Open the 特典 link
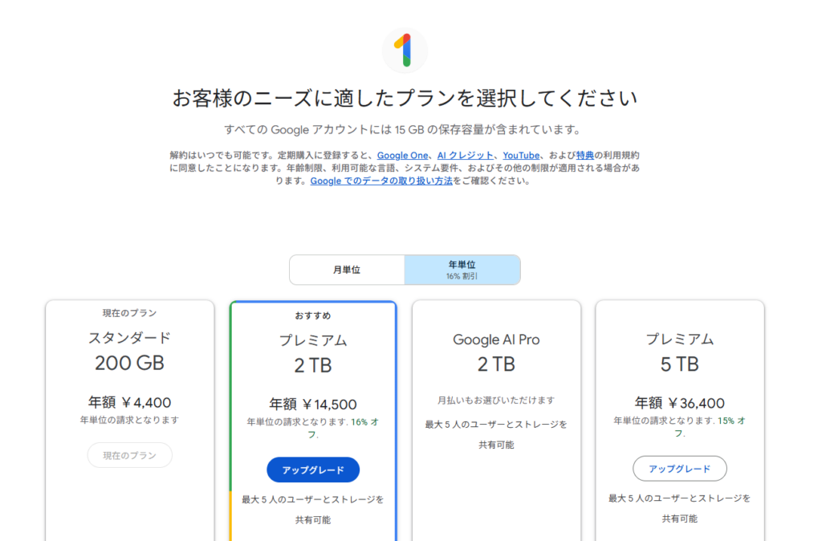The image size is (822, 541). (585, 155)
